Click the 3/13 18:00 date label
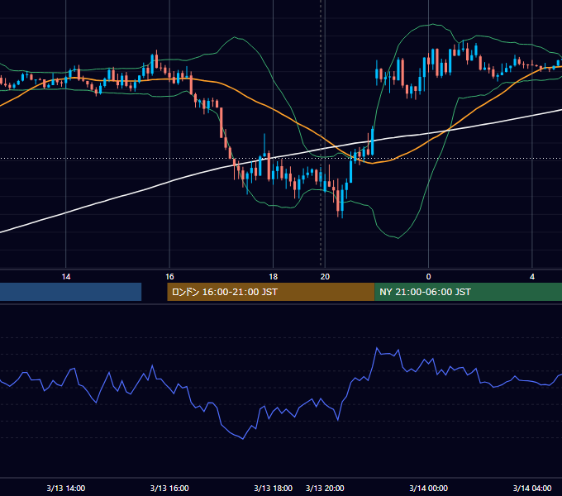Viewport: 562px width, 496px height. pyautogui.click(x=273, y=488)
